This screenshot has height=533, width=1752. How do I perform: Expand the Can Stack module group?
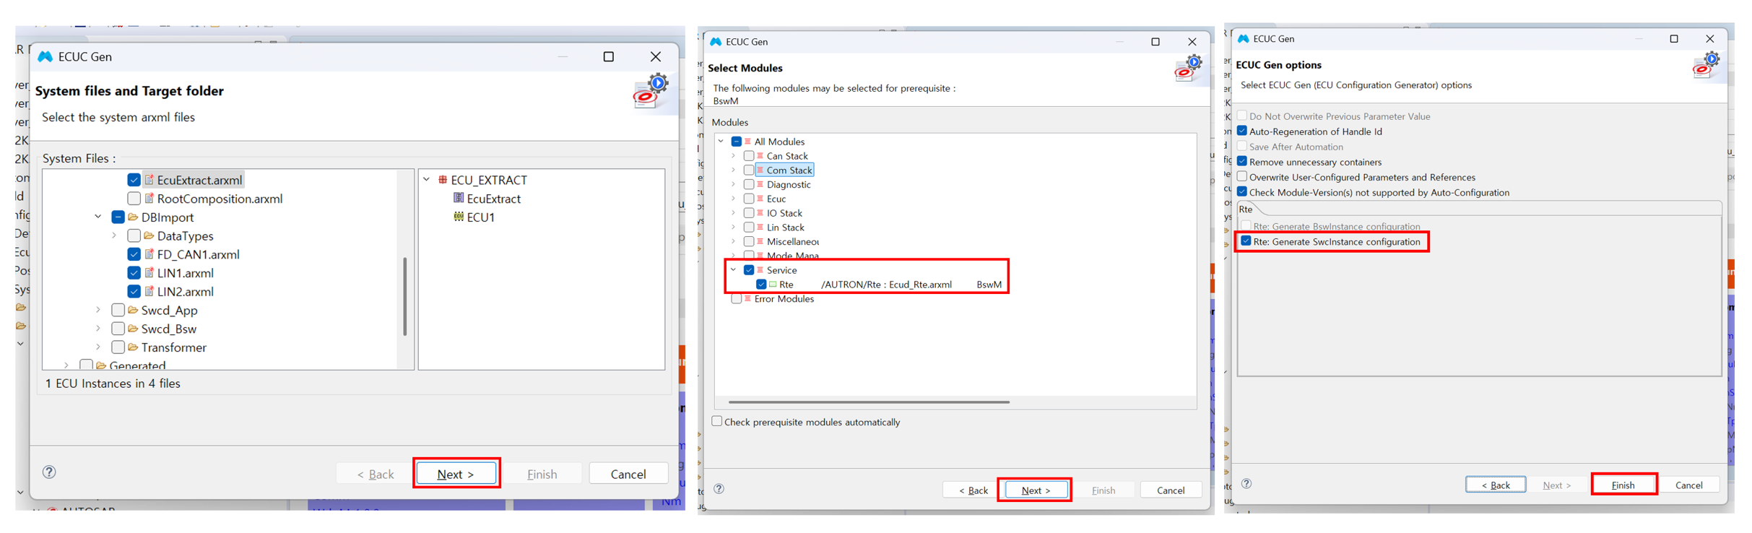coord(733,156)
